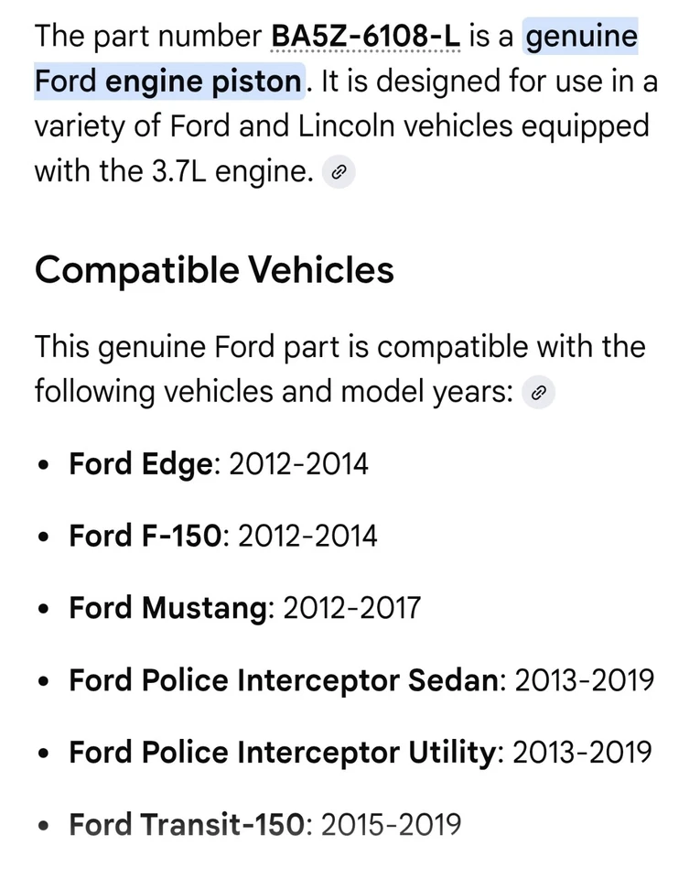Click the underlined part number BA5Z-6108-L
The image size is (700, 879).
pyautogui.click(x=365, y=38)
